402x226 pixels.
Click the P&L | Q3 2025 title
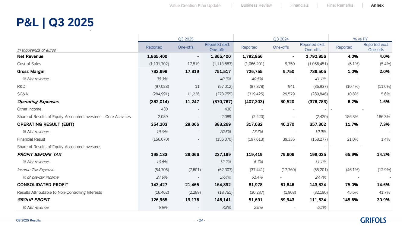55,23
